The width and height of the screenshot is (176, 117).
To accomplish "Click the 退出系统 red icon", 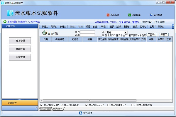I will [x=108, y=15].
